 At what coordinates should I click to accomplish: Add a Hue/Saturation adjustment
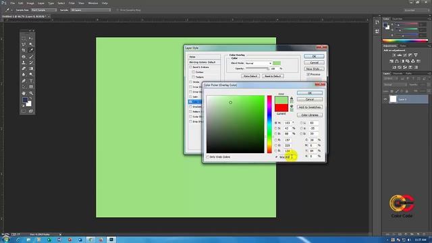point(391,61)
